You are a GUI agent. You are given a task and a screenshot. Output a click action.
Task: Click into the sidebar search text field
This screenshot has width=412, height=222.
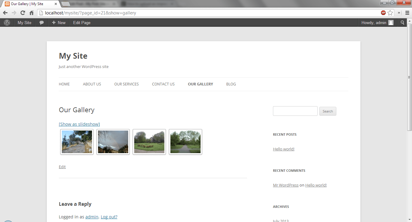(295, 111)
